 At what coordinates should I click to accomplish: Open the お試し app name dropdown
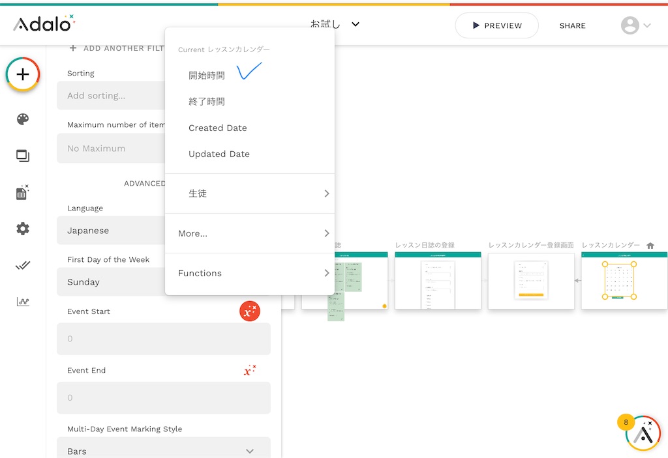pyautogui.click(x=335, y=24)
